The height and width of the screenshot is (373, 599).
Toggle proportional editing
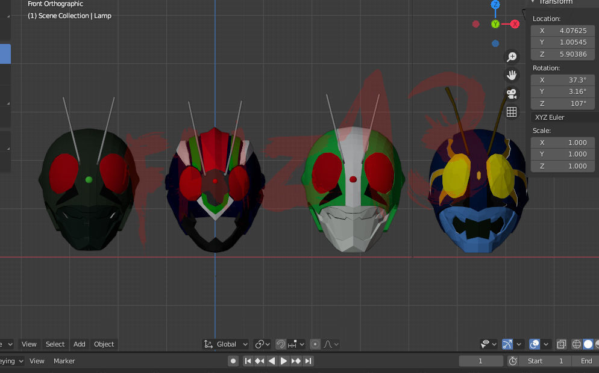click(x=315, y=344)
